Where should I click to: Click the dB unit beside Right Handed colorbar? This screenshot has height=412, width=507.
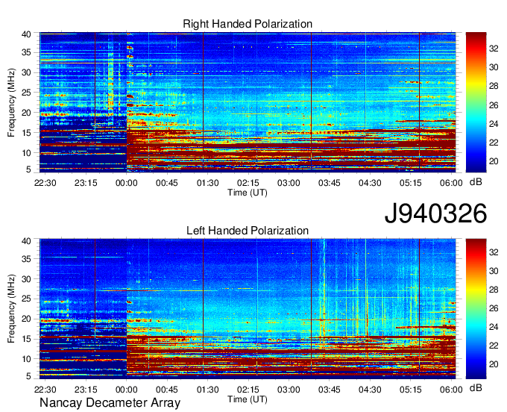pos(476,182)
